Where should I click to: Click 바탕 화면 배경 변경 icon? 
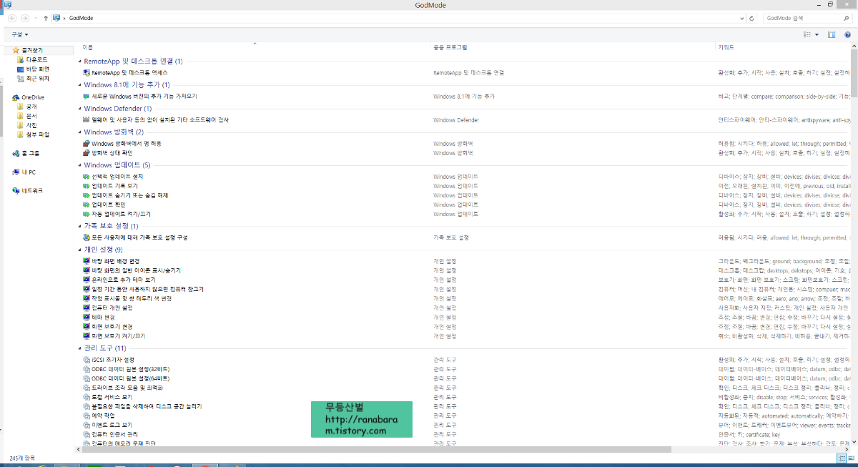pyautogui.click(x=87, y=261)
